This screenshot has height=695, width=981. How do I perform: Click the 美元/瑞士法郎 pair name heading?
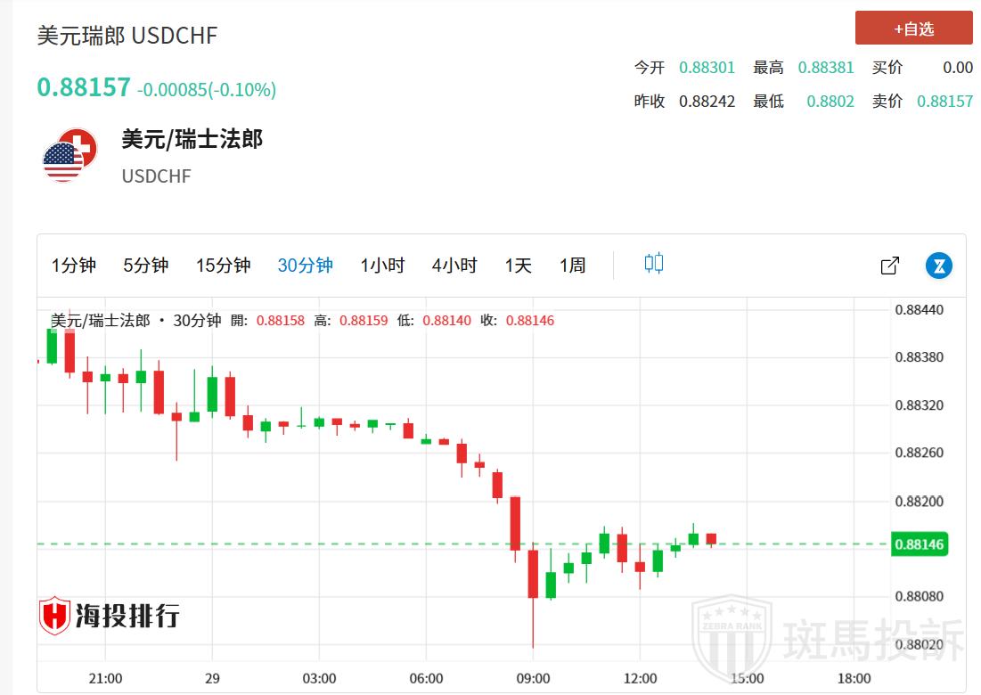[192, 139]
